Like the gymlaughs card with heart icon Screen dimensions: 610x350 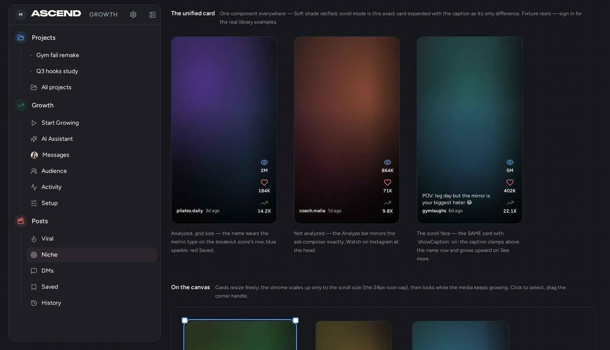(x=510, y=183)
